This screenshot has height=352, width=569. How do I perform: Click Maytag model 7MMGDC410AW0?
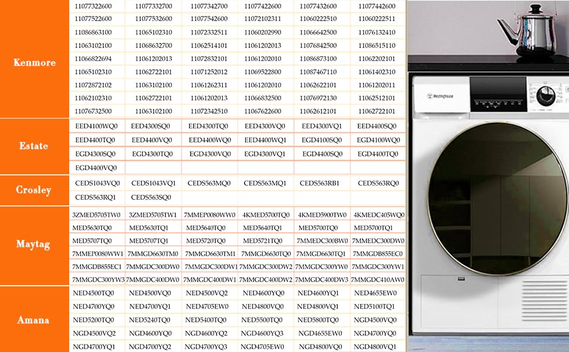tap(378, 280)
